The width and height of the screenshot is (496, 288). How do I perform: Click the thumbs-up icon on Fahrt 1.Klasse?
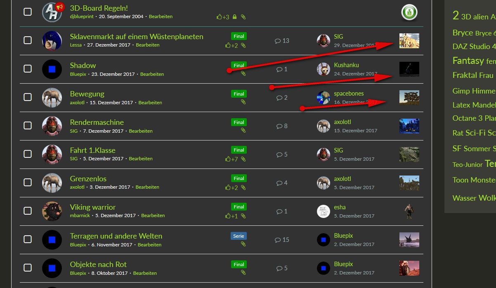pyautogui.click(x=228, y=159)
